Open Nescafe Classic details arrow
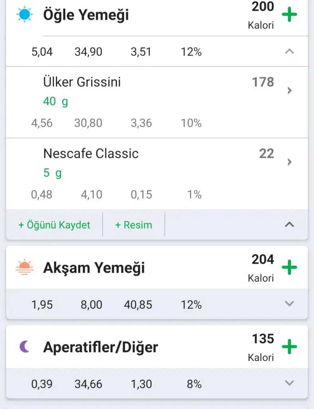The image size is (314, 409). (290, 162)
